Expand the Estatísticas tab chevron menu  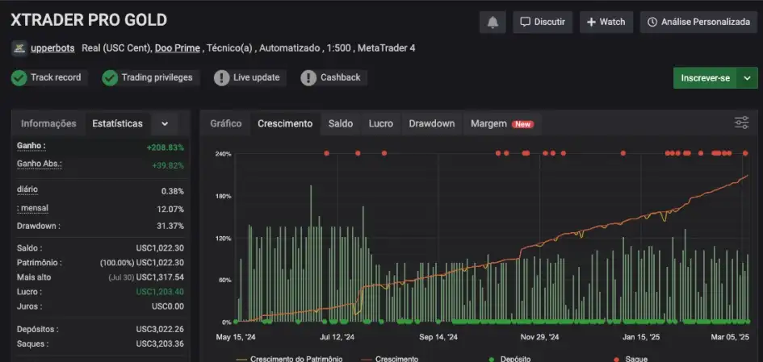click(x=165, y=123)
